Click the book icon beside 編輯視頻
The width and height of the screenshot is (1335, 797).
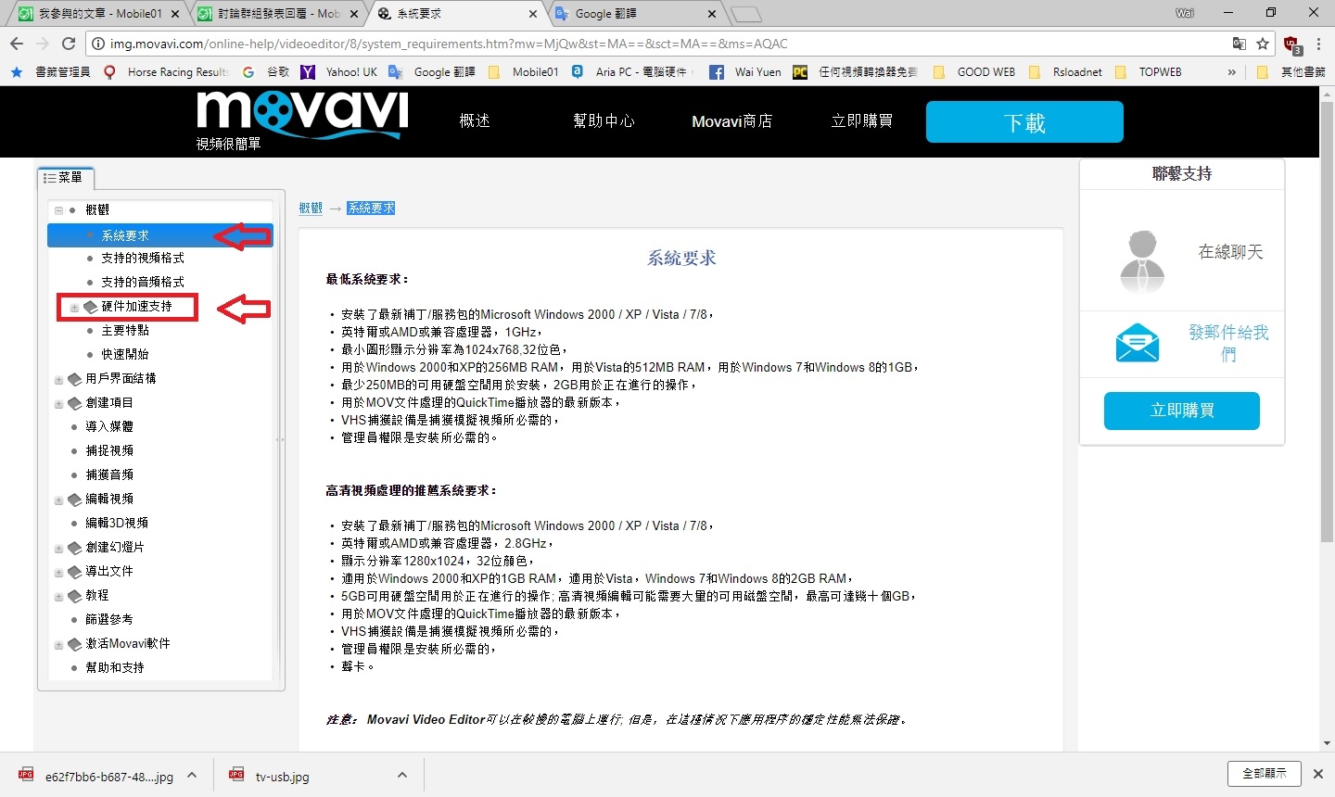75,500
